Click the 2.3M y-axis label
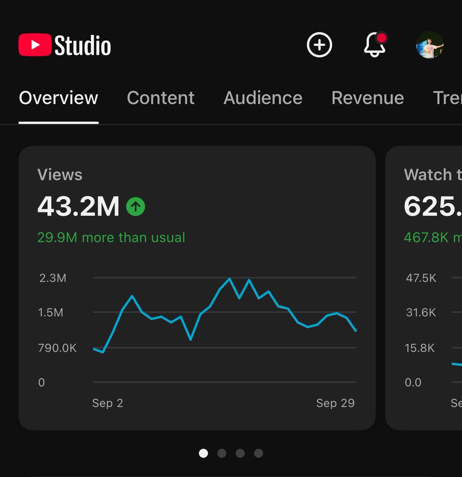The width and height of the screenshot is (462, 477). 53,278
